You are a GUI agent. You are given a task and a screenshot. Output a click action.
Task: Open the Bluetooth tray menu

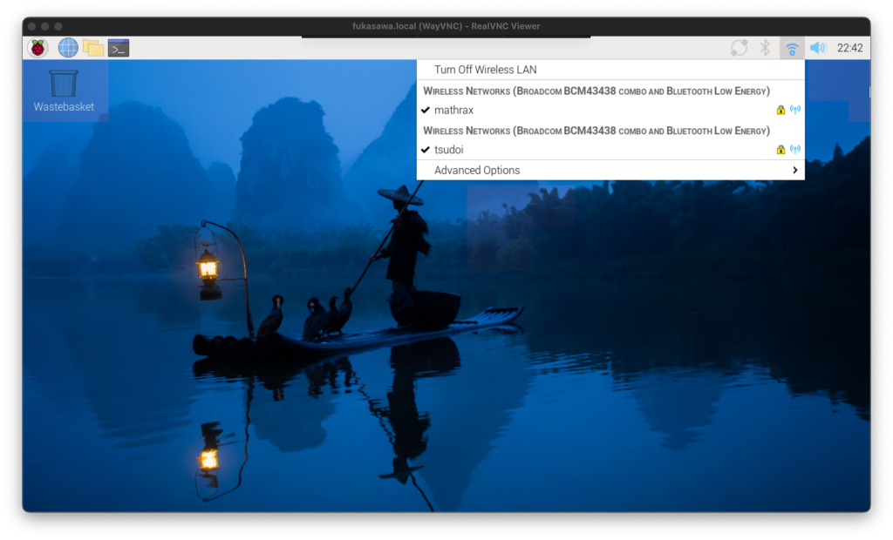click(x=765, y=48)
